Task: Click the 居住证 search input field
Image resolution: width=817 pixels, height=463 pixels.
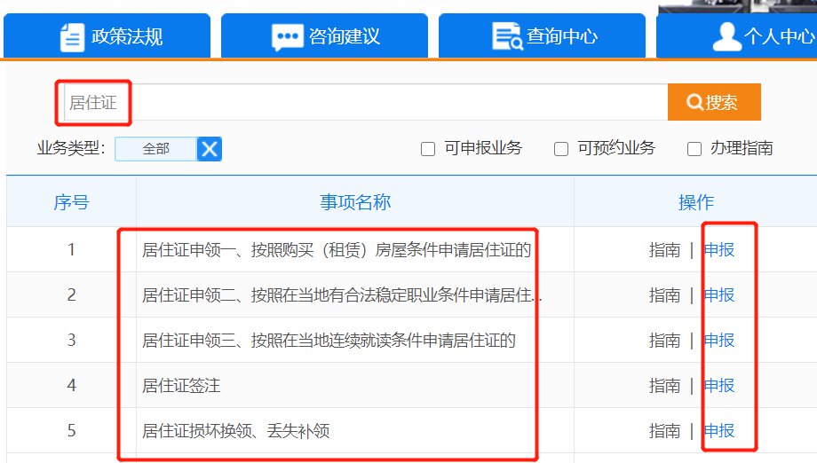Action: coord(365,103)
